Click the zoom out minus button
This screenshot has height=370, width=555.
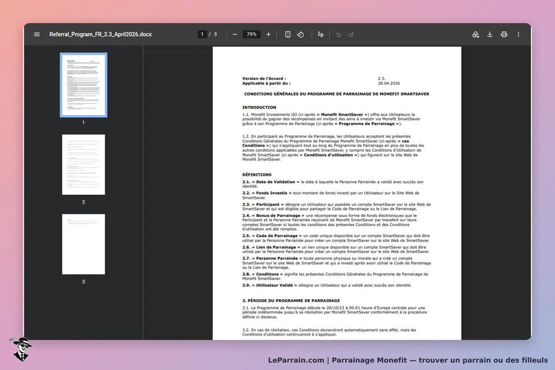234,34
